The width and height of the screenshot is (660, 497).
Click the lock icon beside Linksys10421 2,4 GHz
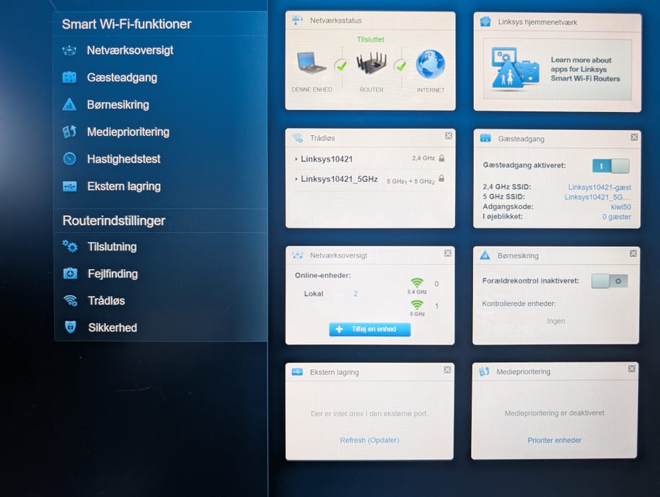(x=441, y=158)
